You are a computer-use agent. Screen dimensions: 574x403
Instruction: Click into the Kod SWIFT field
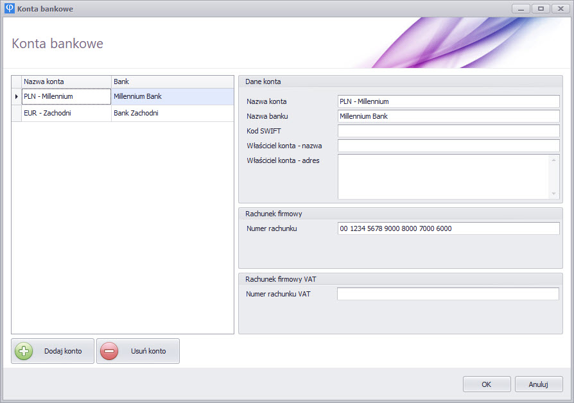(x=448, y=131)
